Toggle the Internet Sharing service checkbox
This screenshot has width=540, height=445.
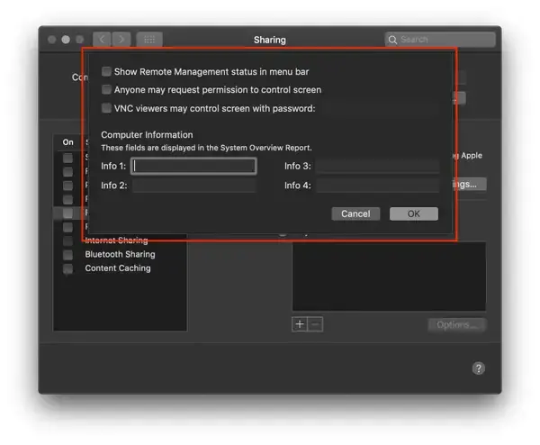click(x=67, y=241)
